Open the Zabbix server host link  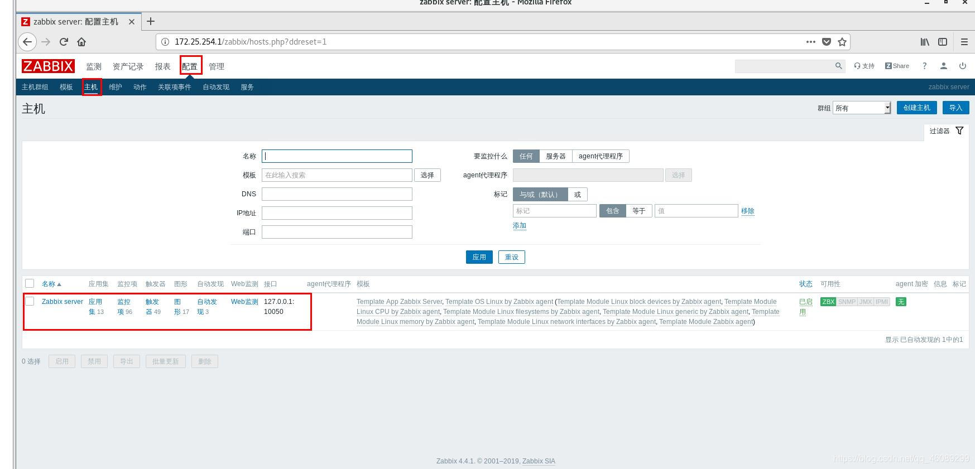pos(63,302)
